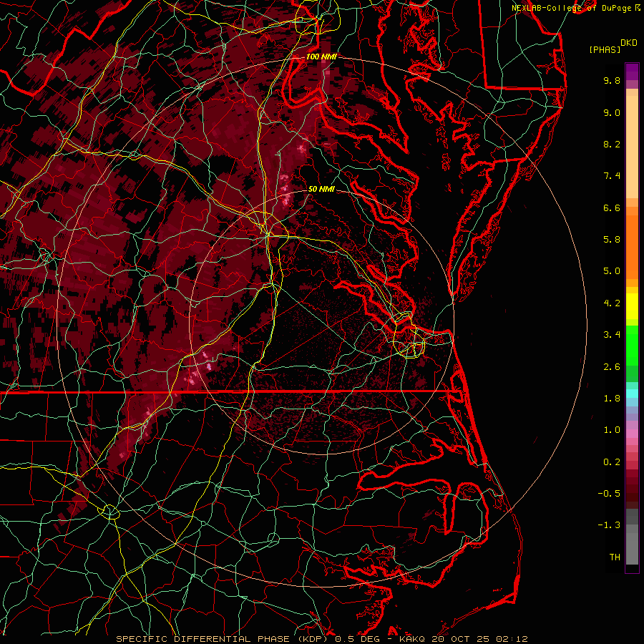Viewport: 644px width, 644px height.
Task: Pick the yellow band of the color scale
Action: tap(632, 306)
